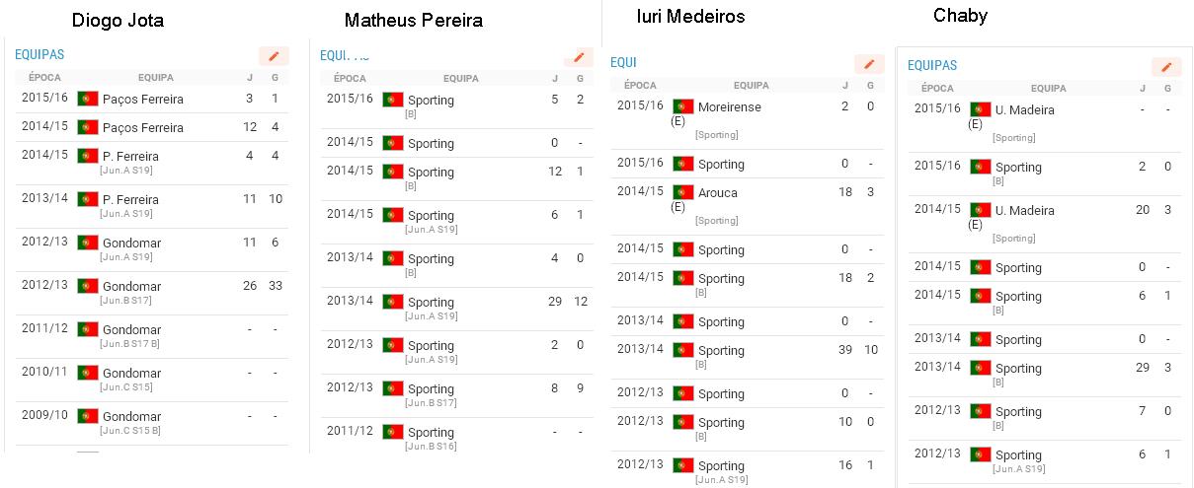This screenshot has width=1194, height=488.
Task: Click flag beside Chaby's 2015/16 U. Madeira
Action: 981,109
